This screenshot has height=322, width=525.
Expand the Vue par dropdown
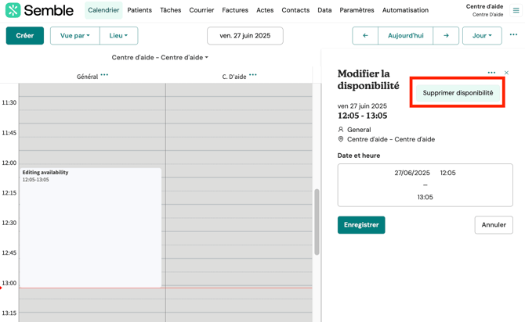75,35
